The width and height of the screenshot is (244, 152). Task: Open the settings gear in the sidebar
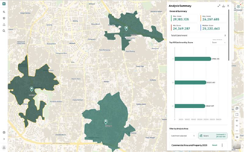[4, 132]
